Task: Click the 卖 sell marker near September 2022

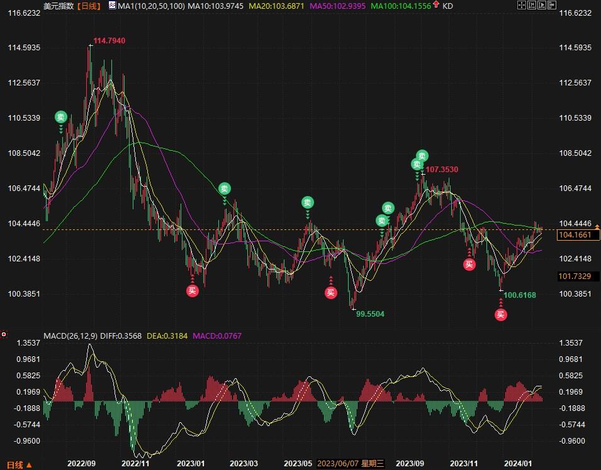Action: (x=60, y=117)
